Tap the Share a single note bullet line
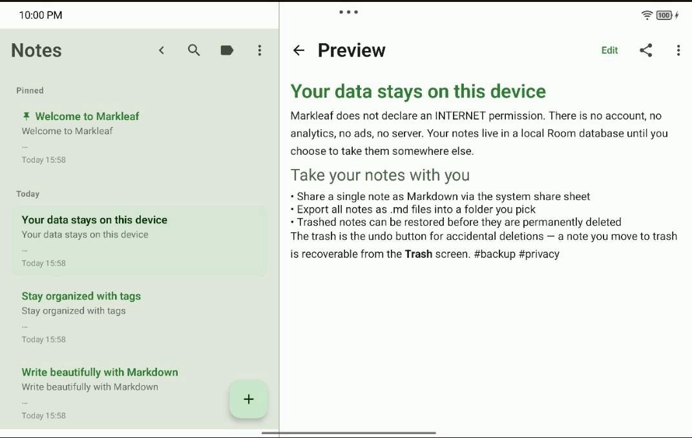692x438 pixels. (x=440, y=197)
